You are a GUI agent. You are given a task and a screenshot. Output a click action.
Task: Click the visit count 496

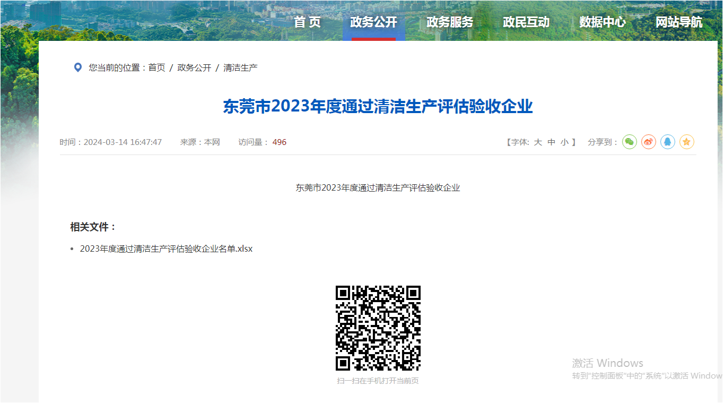point(280,142)
